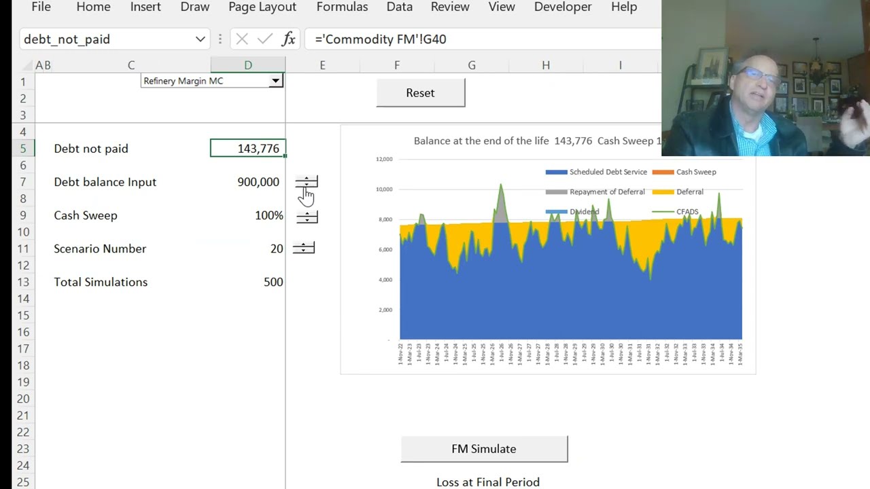Select the Total Simulations value 500
This screenshot has height=489, width=870.
point(248,282)
